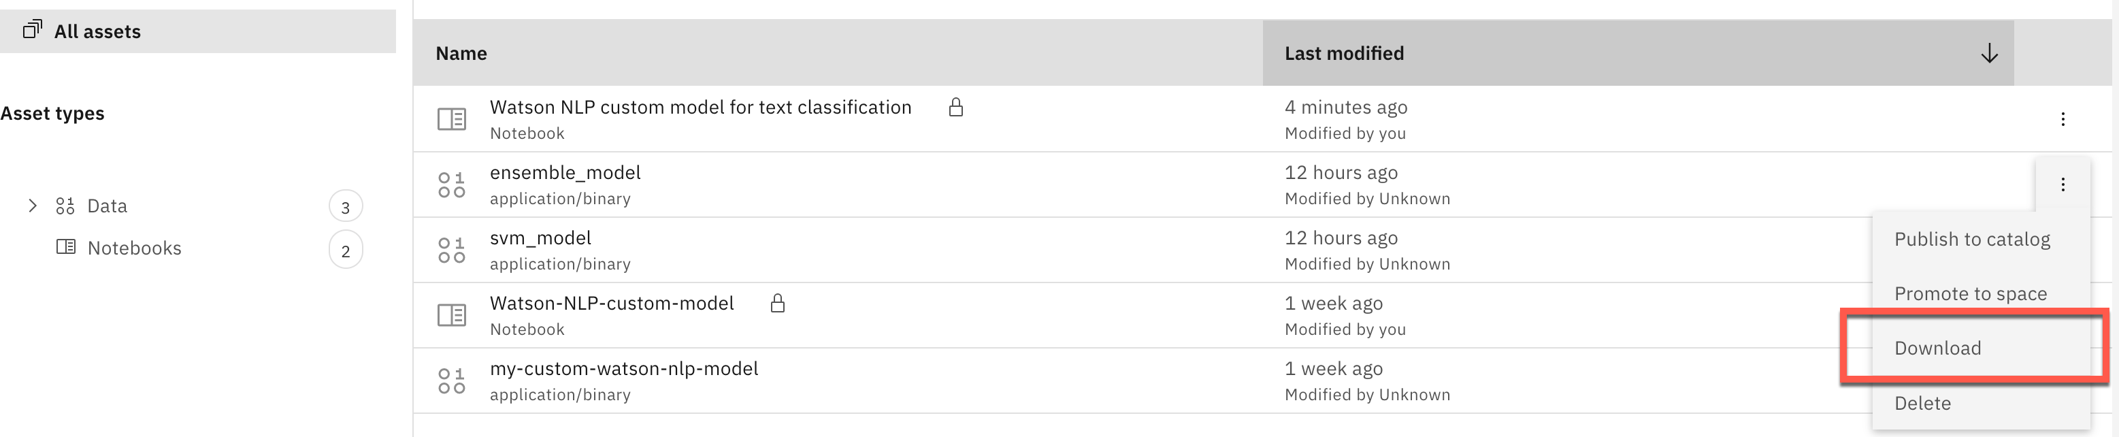Select Delete from the asset actions menu
The width and height of the screenshot is (2119, 437).
click(1923, 402)
